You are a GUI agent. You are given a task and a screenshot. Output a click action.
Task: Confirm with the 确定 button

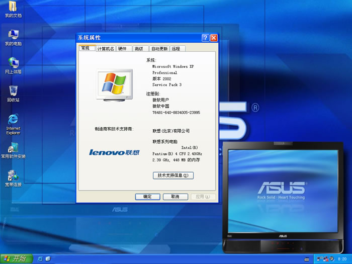tap(147, 197)
